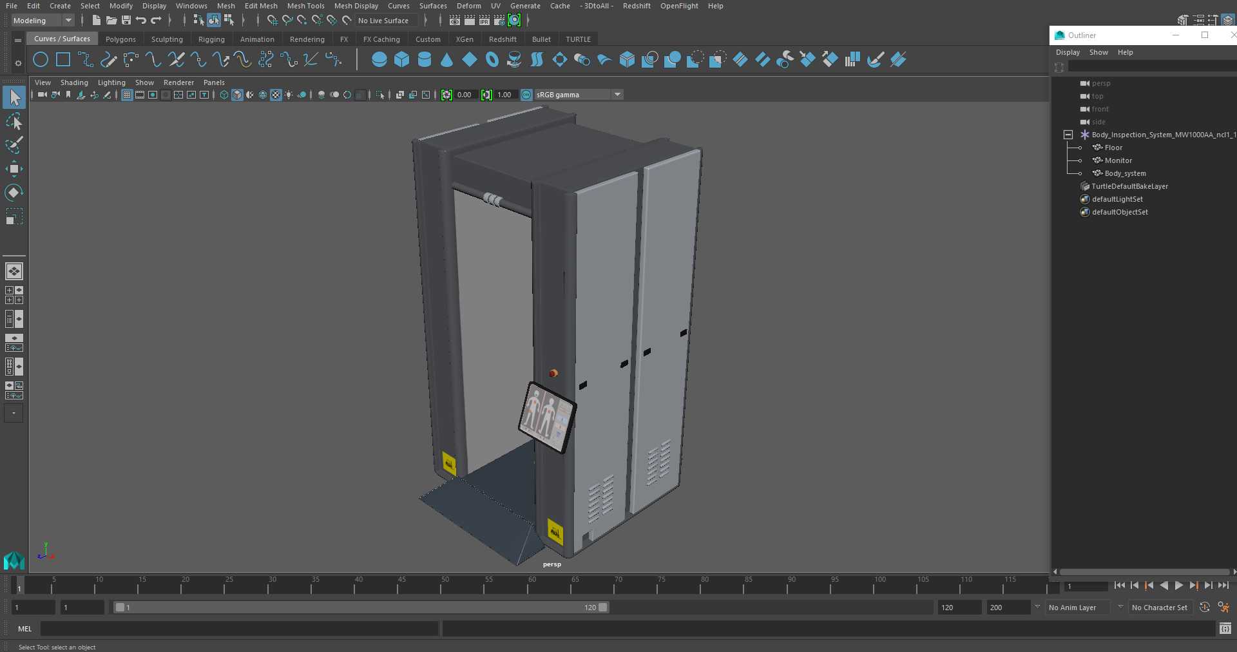Collapse the Body_Inspection_System group in Outliner
1237x652 pixels.
tap(1068, 135)
